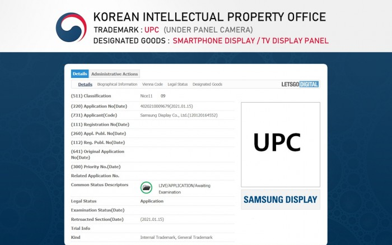Click the Examination Status(Date) label
This screenshot has width=392, height=245.
(98, 210)
